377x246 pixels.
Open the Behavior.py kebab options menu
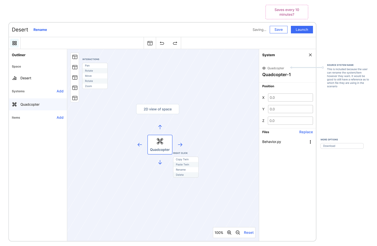pos(310,142)
